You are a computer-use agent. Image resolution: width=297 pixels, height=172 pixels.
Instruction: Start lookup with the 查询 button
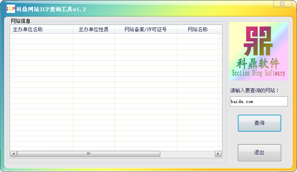tap(260, 123)
